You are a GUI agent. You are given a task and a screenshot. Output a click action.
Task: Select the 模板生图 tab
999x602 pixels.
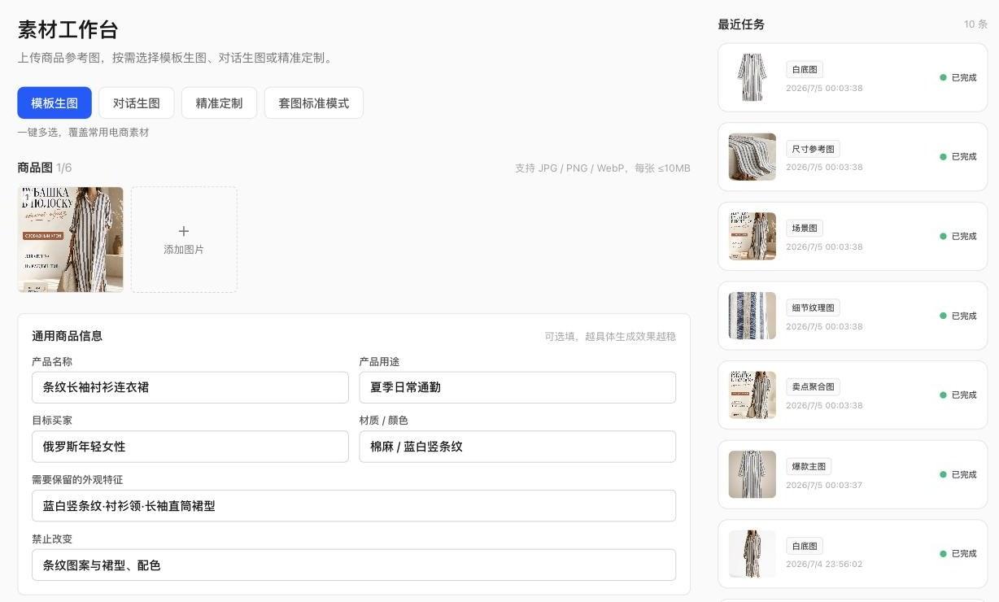click(x=55, y=103)
